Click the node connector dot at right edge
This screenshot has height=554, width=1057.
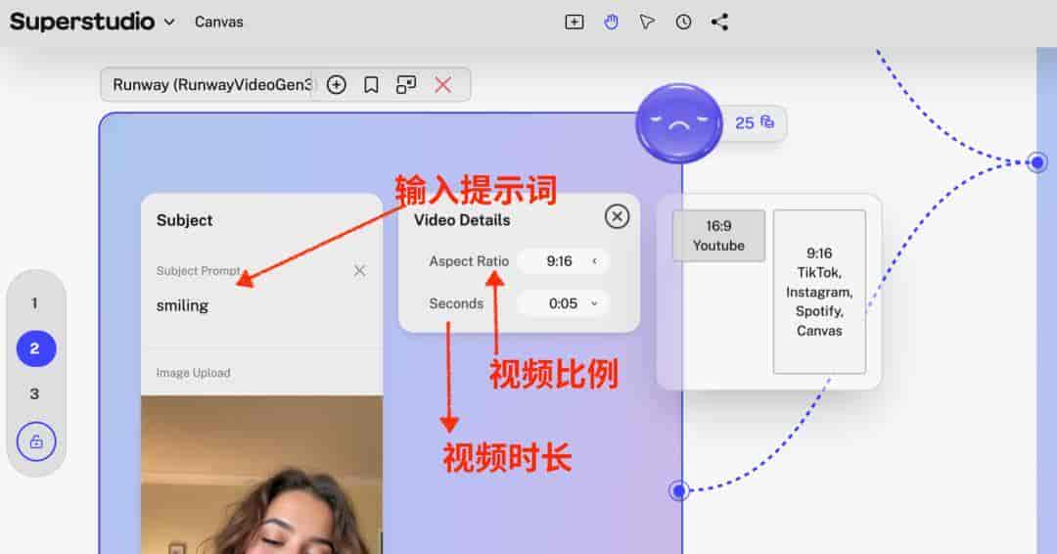tap(1037, 162)
